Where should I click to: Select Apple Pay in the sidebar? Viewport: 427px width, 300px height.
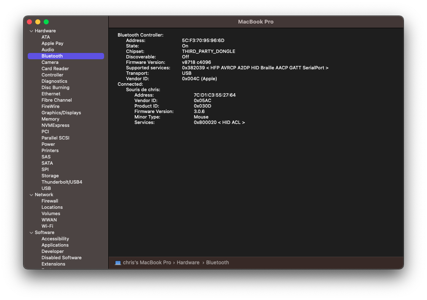pos(52,43)
